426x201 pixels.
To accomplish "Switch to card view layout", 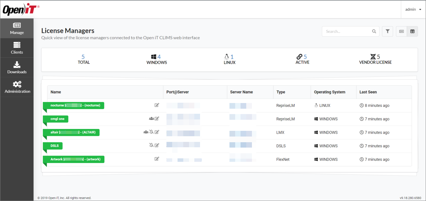I will tap(401, 31).
